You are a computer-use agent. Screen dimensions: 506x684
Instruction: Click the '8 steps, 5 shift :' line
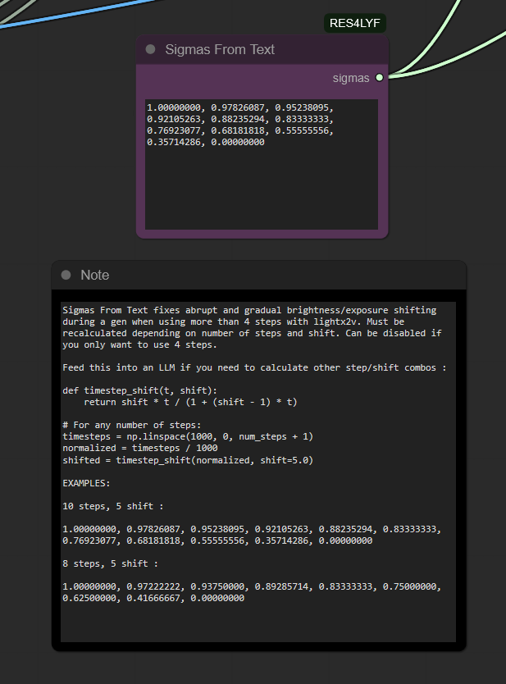(111, 563)
